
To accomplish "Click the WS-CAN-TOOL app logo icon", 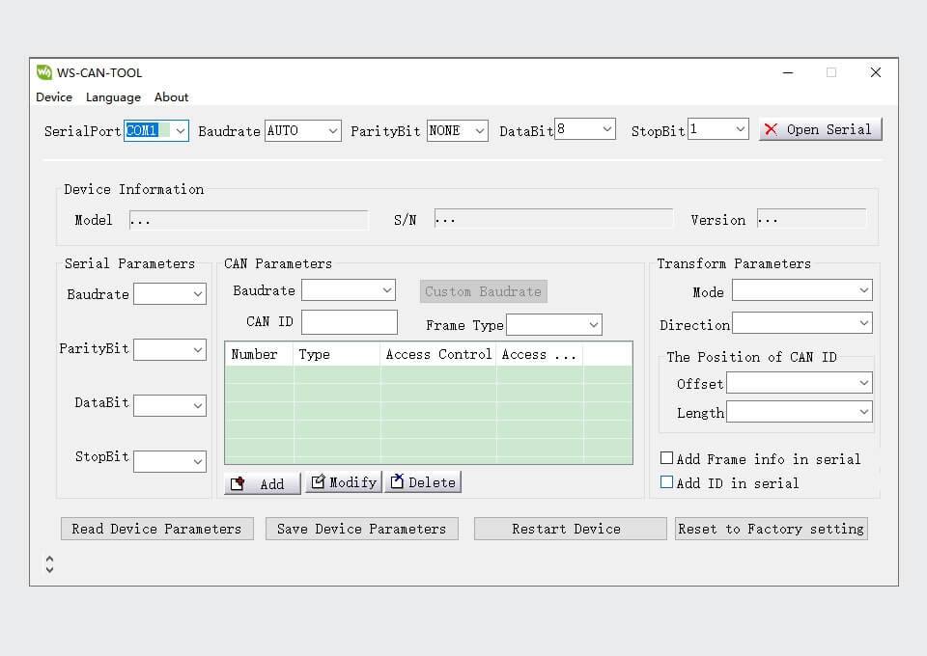I will (x=44, y=72).
